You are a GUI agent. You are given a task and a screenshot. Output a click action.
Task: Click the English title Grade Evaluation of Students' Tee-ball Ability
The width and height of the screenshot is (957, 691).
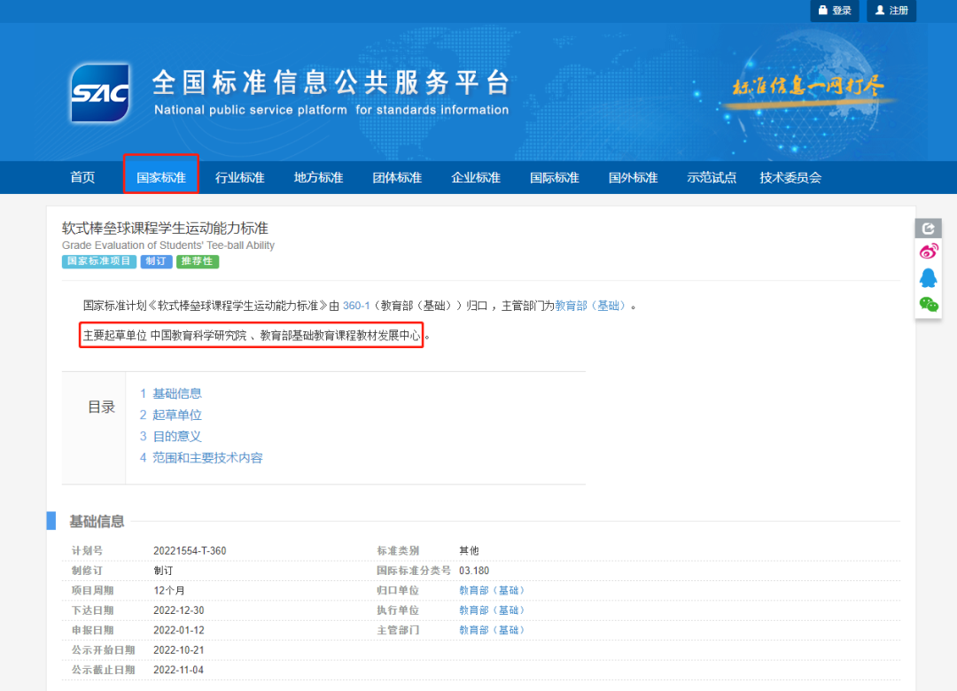pyautogui.click(x=167, y=245)
